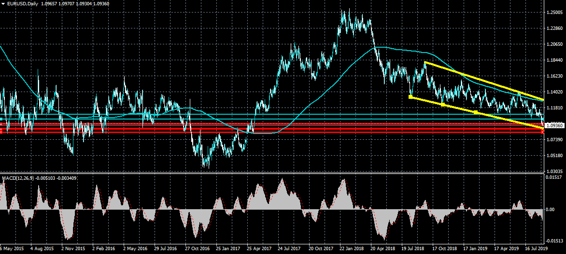Select the cyan horizontal line handle at the chart's left edge
The height and width of the screenshot is (254, 566).
point(1,119)
